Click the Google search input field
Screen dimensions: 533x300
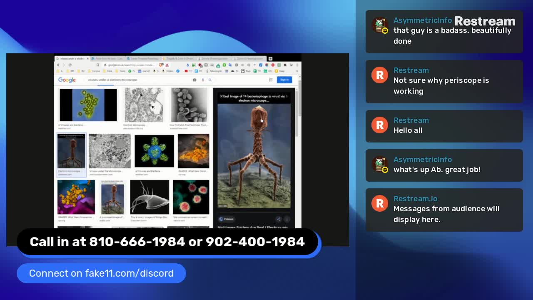[137, 80]
